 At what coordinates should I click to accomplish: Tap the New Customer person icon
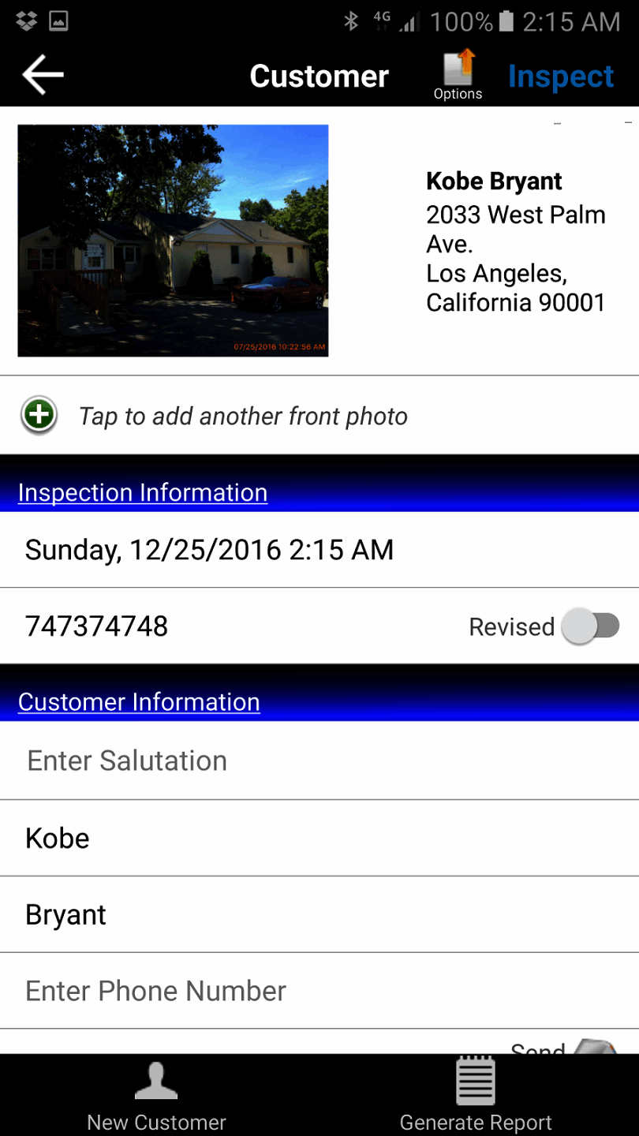click(x=156, y=1082)
